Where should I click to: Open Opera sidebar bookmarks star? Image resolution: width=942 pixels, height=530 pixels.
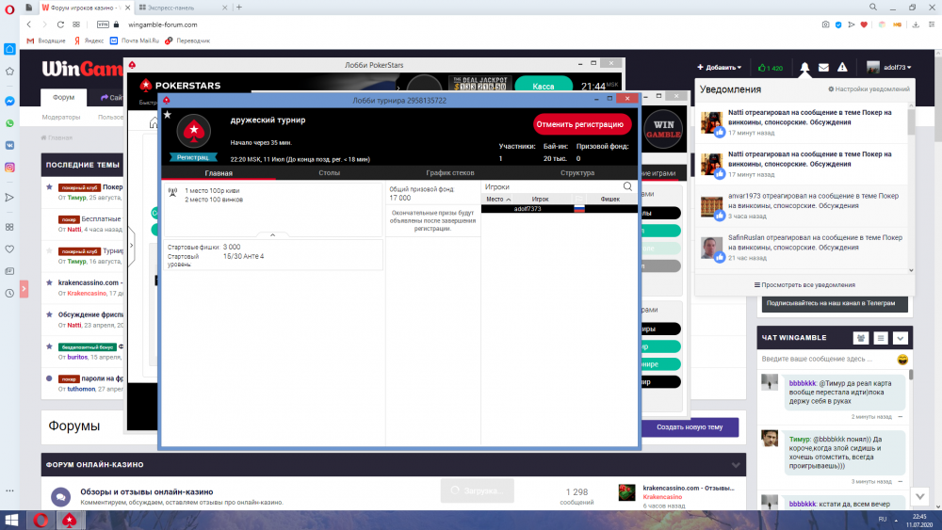point(9,71)
